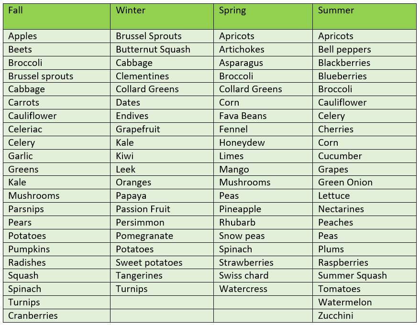Screen dimensions: 420x325
Task: Click the Apples cell under Fall
Action: pyautogui.click(x=56, y=36)
